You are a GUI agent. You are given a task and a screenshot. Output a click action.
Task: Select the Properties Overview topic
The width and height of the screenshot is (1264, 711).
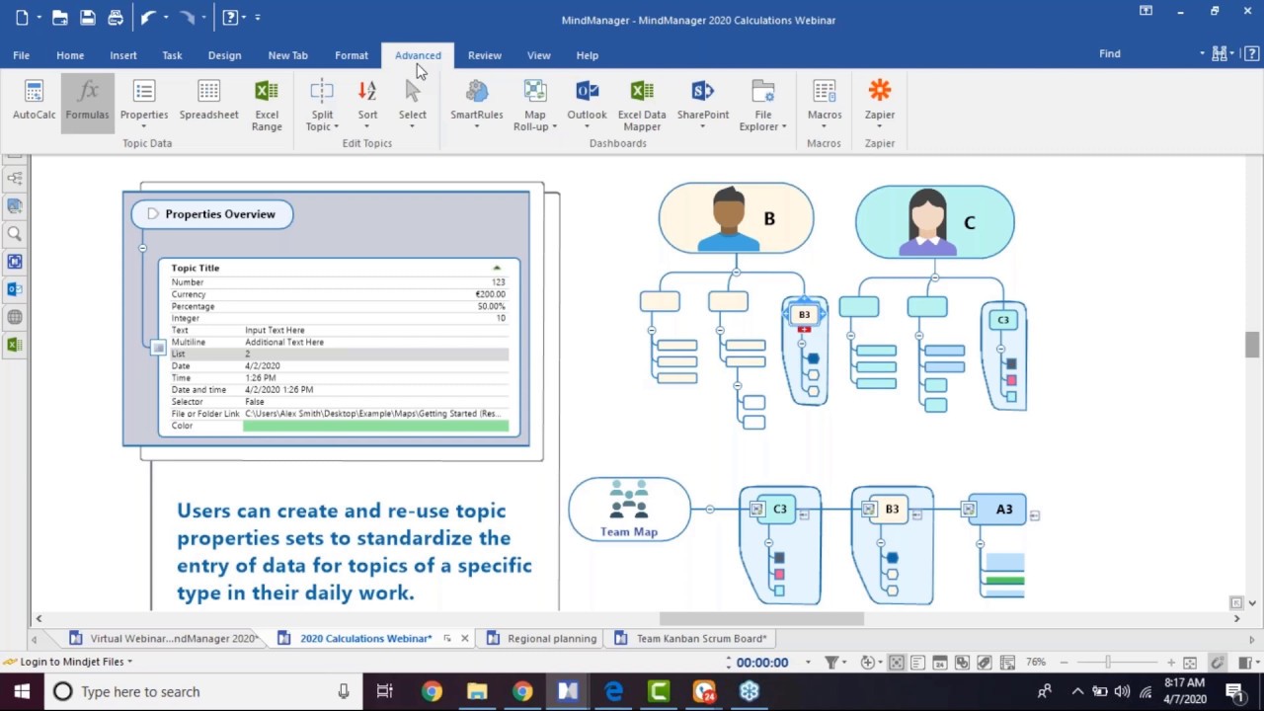[211, 214]
